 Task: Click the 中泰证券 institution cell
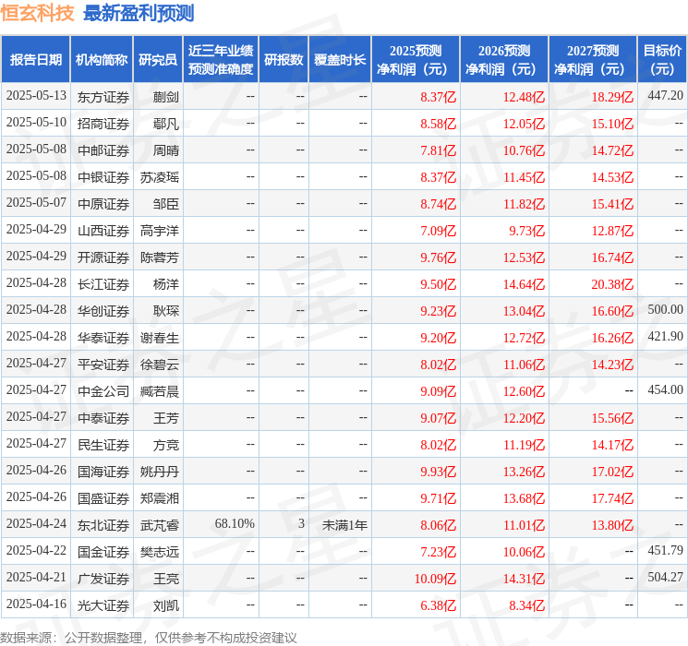click(x=103, y=418)
